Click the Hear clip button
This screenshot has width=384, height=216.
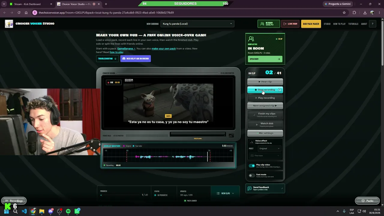tap(265, 82)
